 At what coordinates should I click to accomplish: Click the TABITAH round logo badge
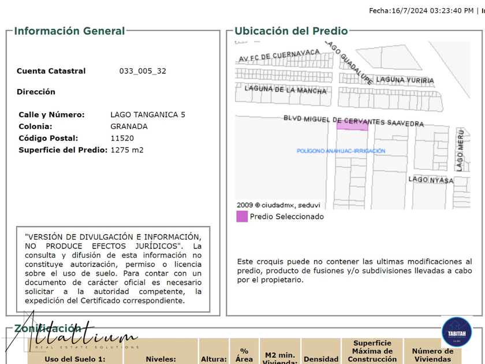(457, 332)
